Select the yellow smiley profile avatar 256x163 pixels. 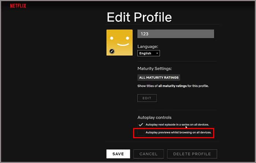[120, 43]
